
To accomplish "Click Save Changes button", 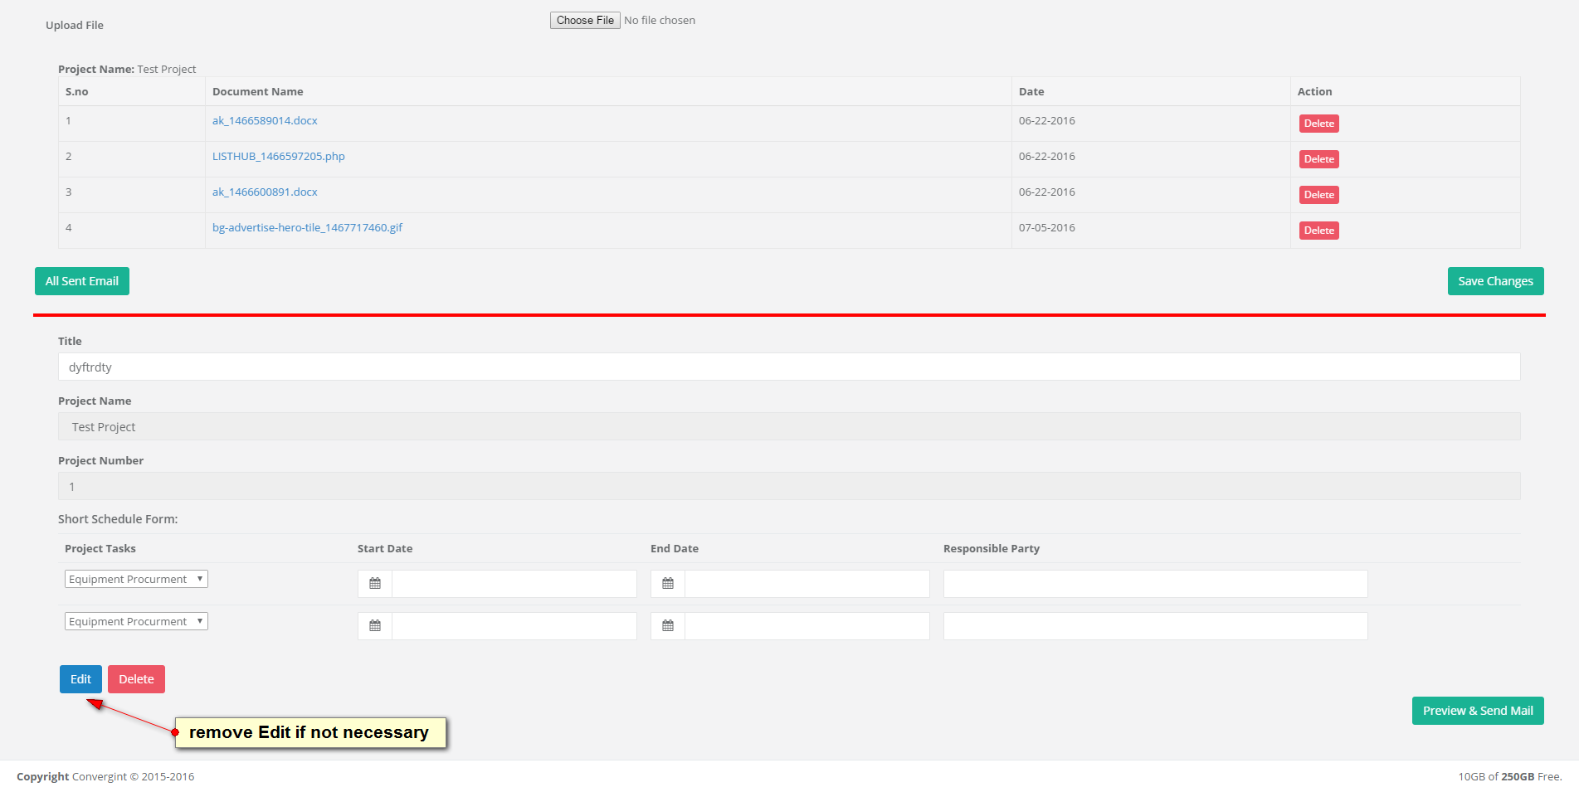I will [1495, 281].
